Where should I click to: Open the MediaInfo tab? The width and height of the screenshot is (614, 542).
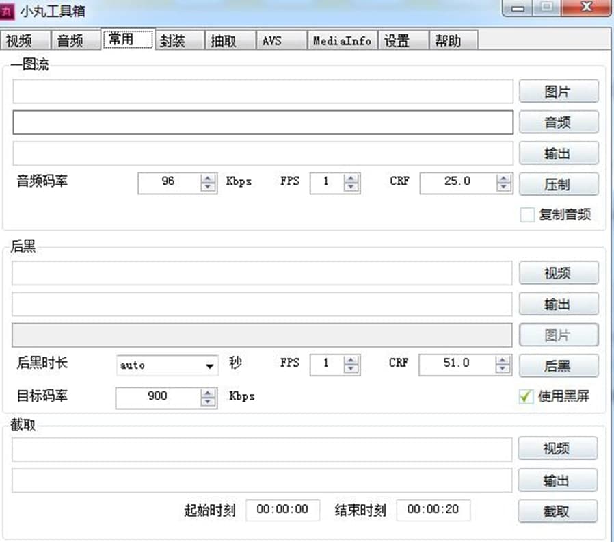click(x=342, y=41)
